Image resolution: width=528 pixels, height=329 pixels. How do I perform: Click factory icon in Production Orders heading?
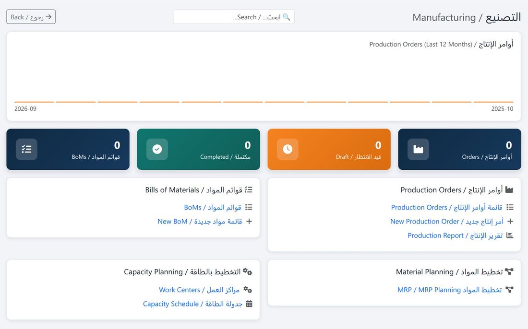(509, 190)
